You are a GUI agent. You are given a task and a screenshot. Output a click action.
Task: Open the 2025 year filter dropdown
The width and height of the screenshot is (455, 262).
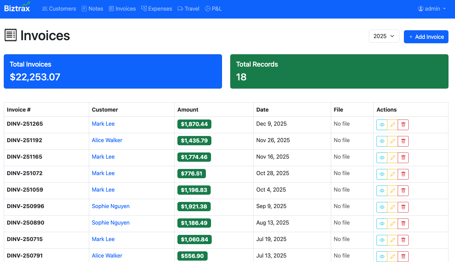coord(384,36)
